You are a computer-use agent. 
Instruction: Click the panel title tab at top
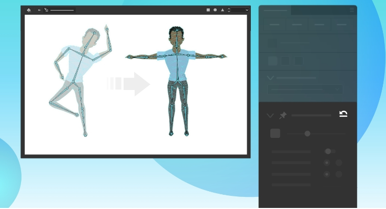[275, 11]
